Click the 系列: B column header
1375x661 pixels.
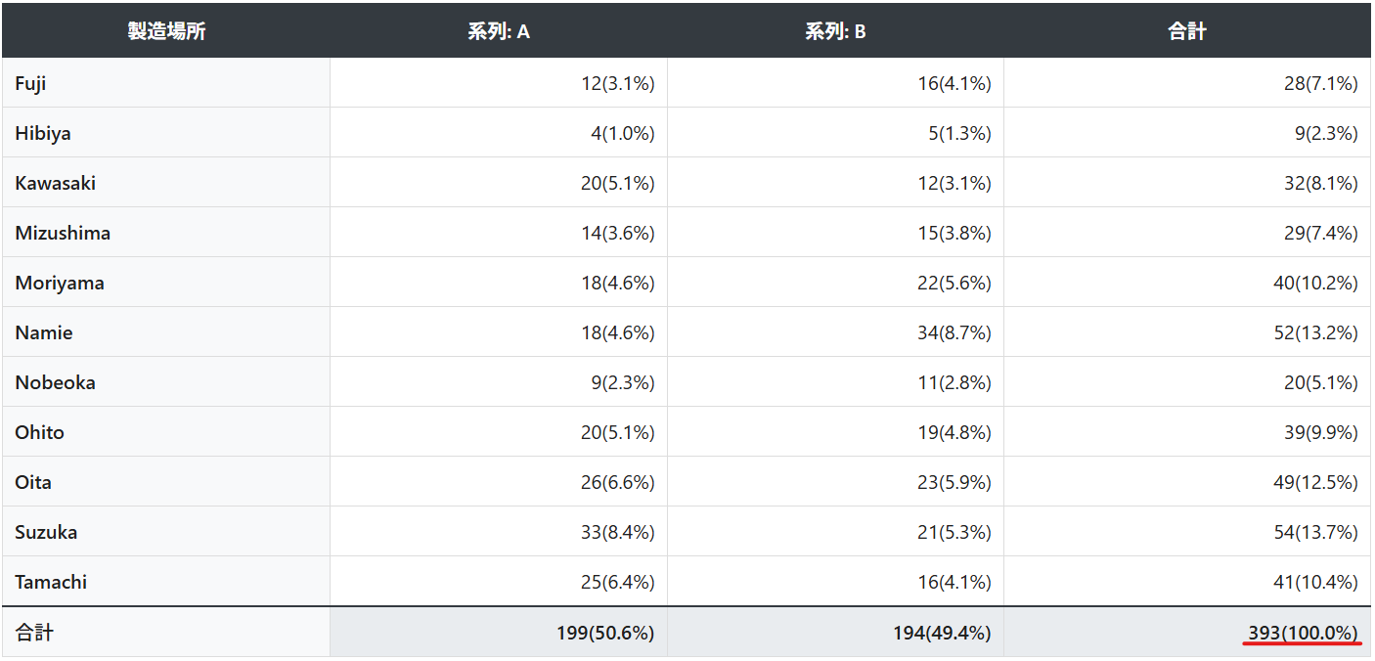pyautogui.click(x=835, y=31)
